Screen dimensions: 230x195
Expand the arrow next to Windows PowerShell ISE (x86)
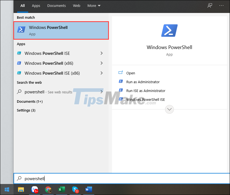101,73
